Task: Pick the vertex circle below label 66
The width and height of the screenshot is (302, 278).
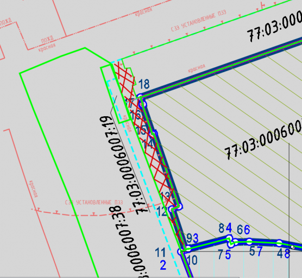Action: 249,241
